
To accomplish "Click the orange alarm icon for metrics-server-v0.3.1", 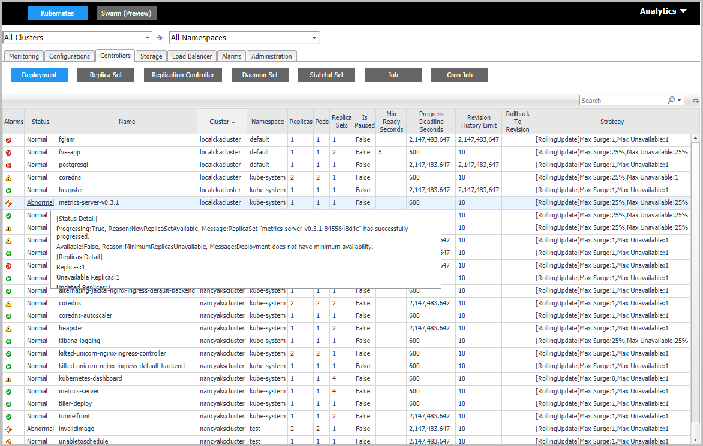I will pos(8,203).
